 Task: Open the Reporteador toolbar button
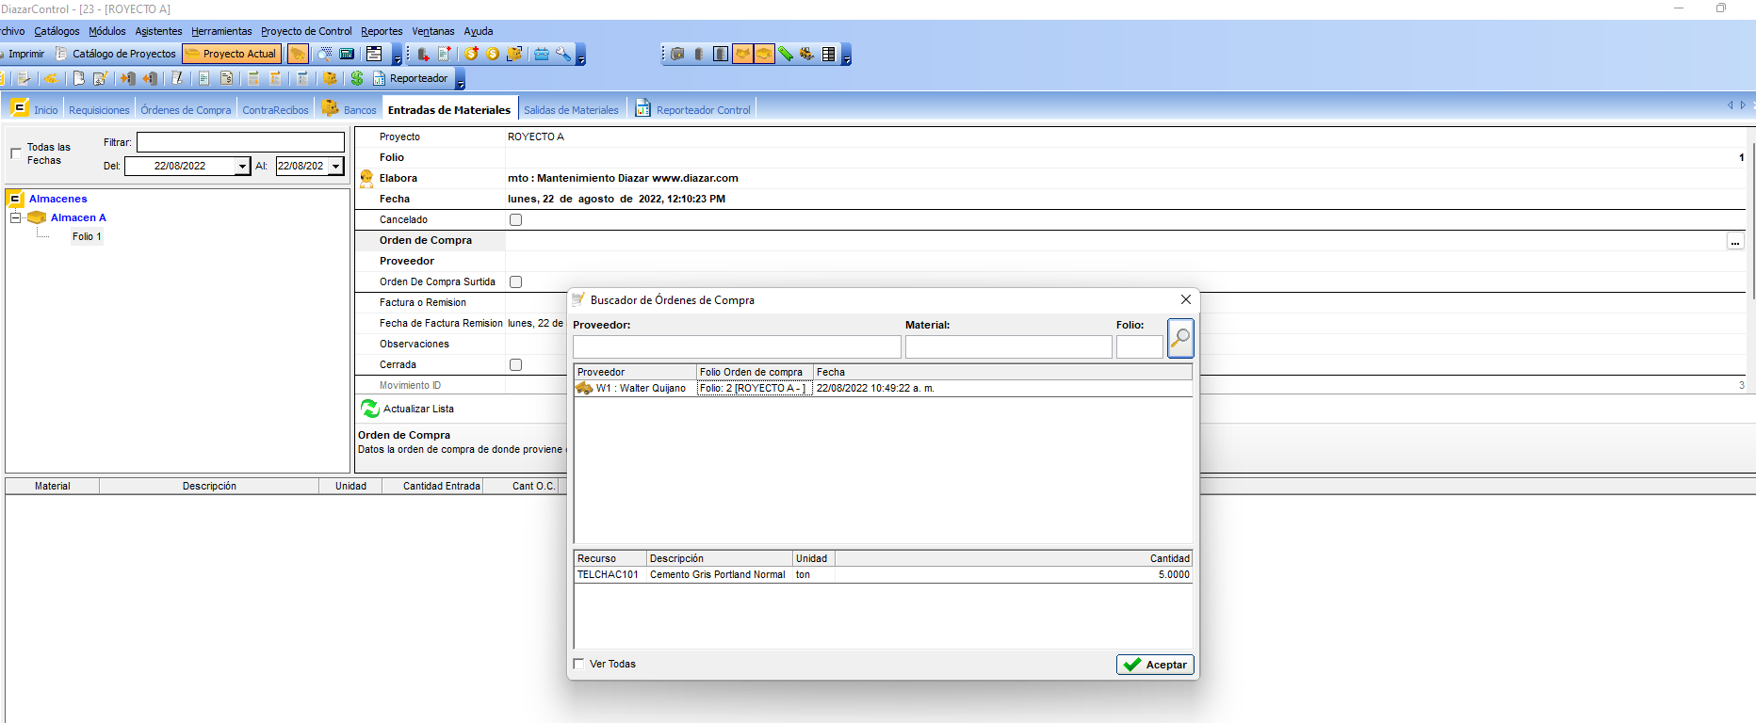[411, 78]
